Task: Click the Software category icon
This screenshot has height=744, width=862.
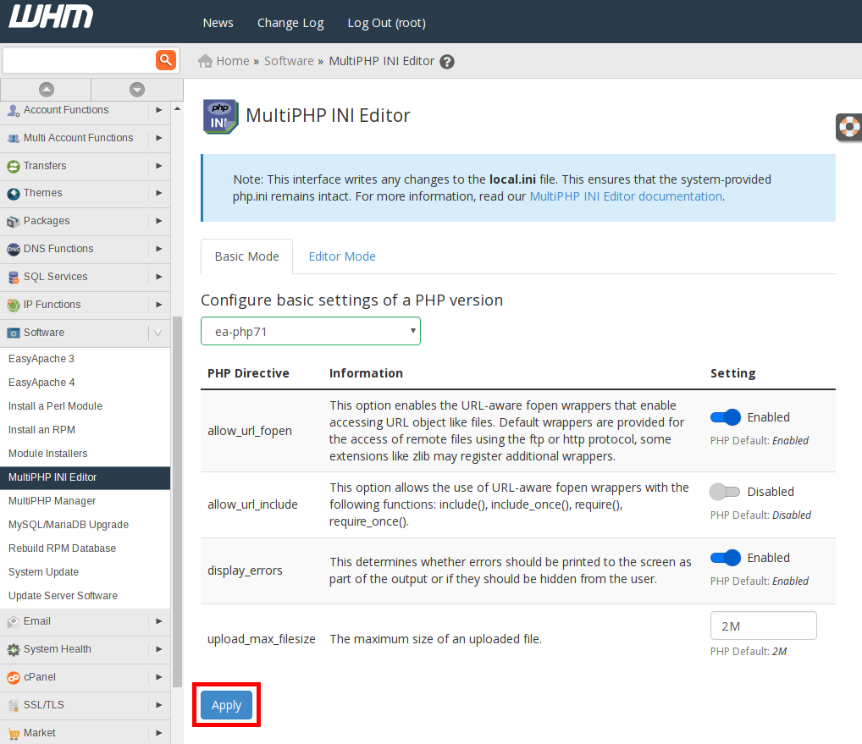Action: click(14, 333)
